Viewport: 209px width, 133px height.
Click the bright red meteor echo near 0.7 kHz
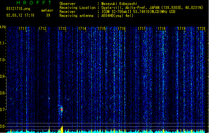pos(61,109)
